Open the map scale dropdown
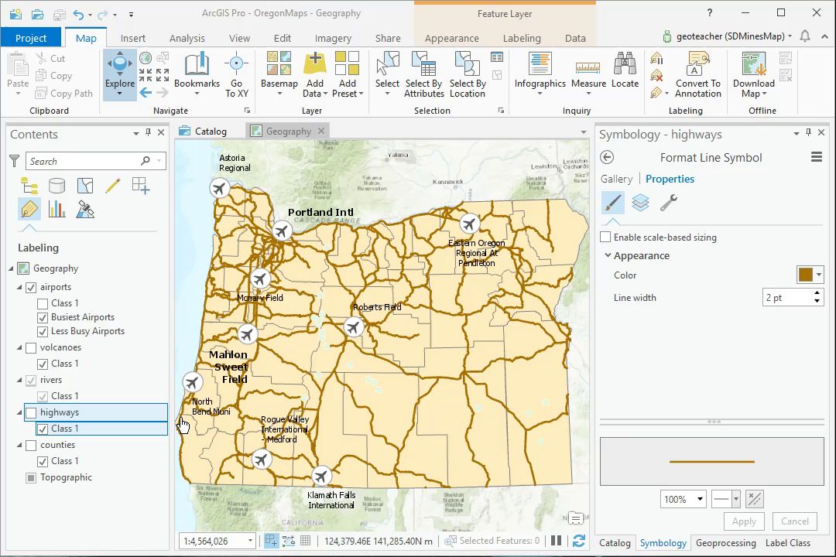836x557 pixels. pos(249,542)
